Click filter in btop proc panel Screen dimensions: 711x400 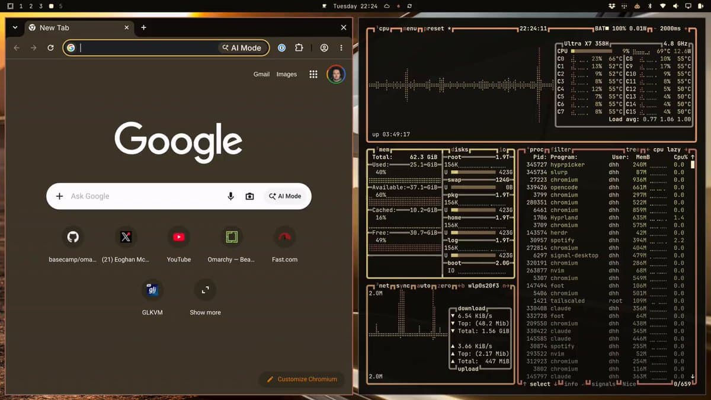(x=560, y=150)
